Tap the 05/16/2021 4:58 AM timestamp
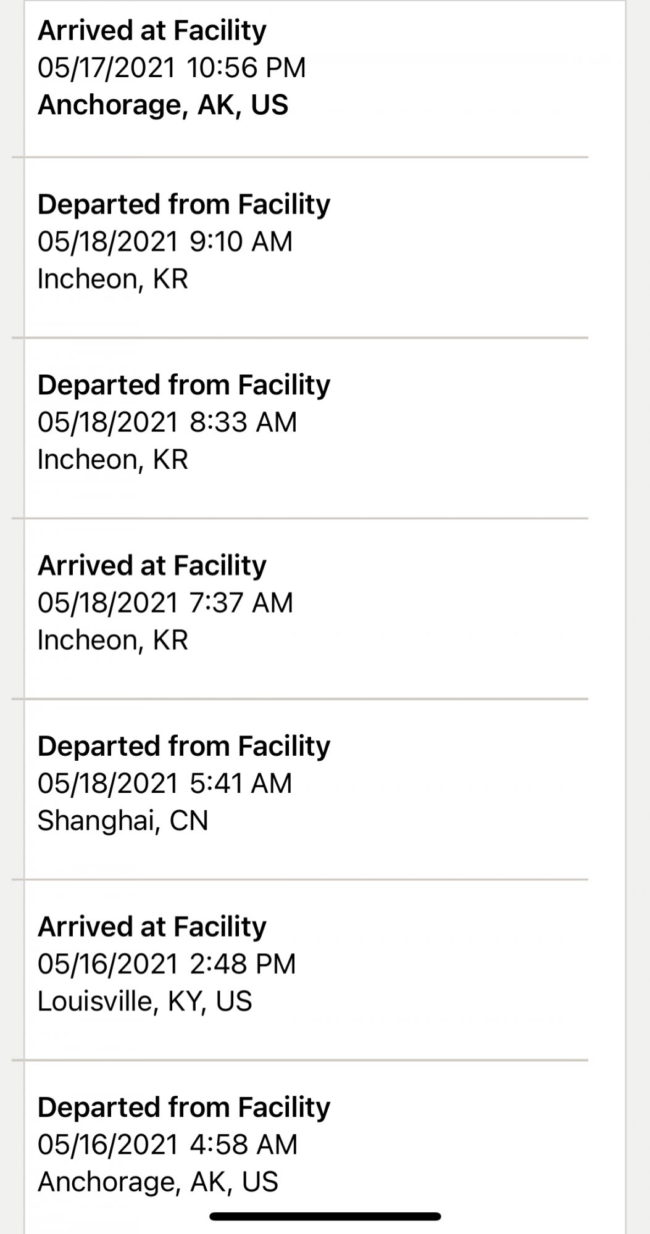Viewport: 650px width, 1234px height. click(167, 1145)
